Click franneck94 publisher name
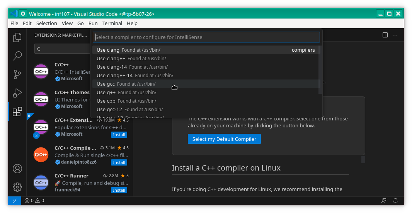 click(68, 189)
